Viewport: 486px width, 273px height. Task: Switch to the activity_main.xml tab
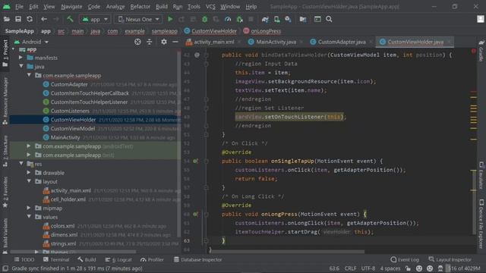tap(213, 42)
